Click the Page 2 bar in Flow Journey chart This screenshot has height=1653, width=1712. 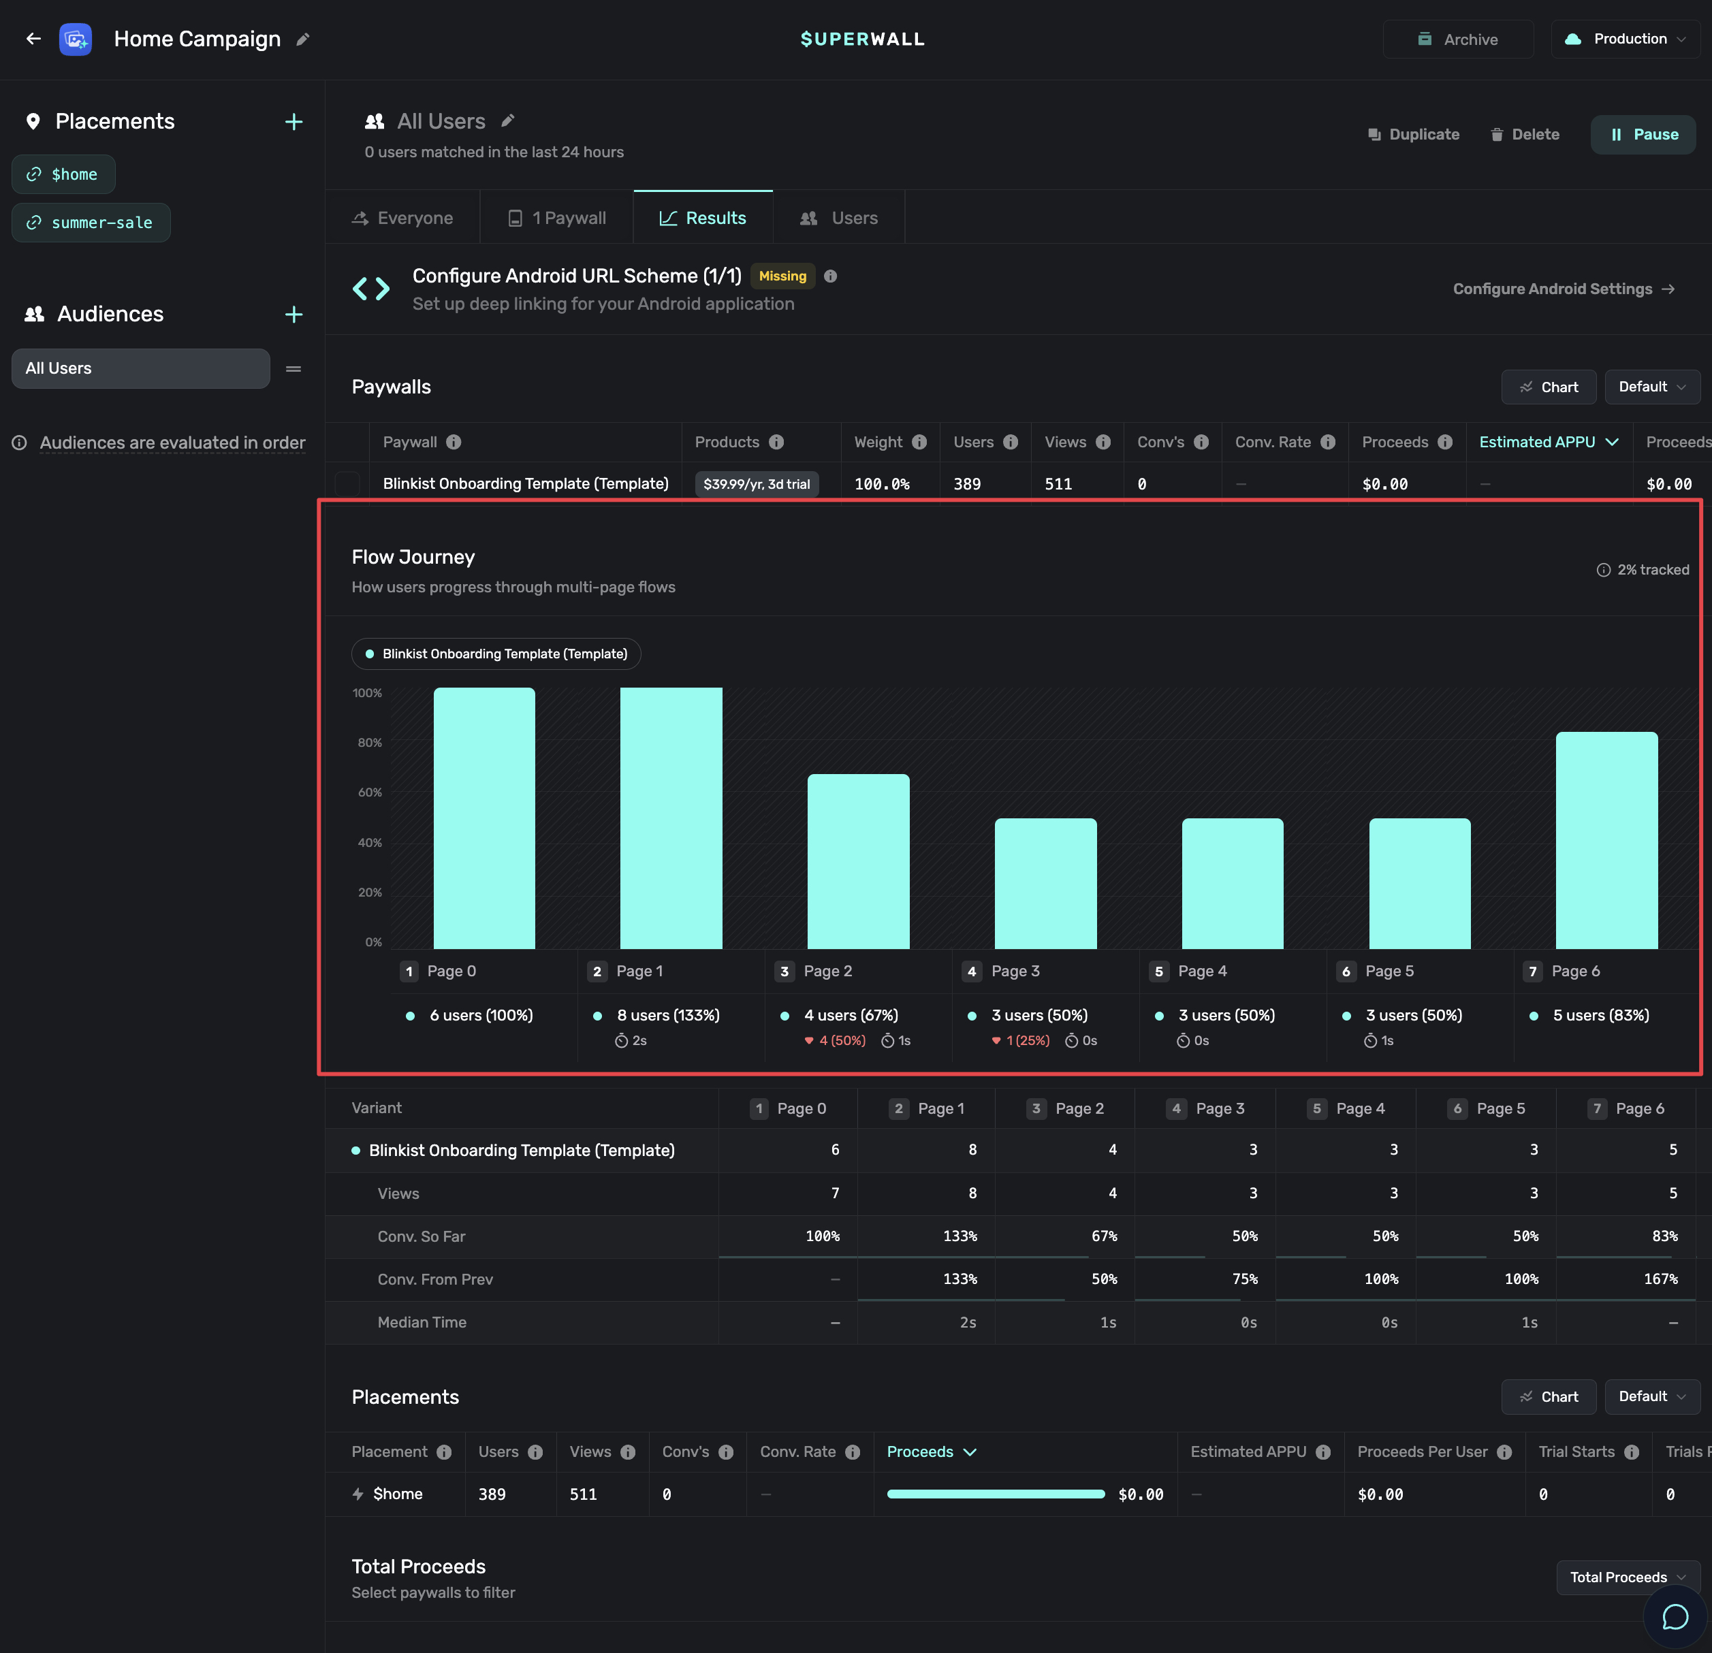(x=858, y=861)
